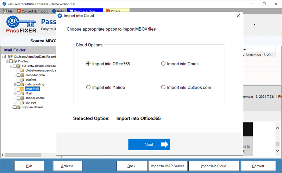Check the Profiles folder checkbox
This screenshot has width=282, height=173.
click(x=11, y=61)
